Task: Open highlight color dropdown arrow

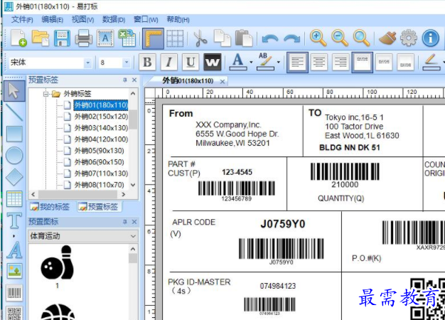Action: (x=279, y=62)
